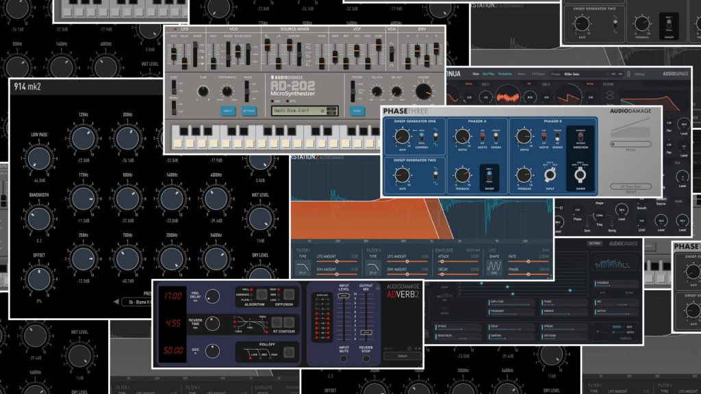Image resolution: width=701 pixels, height=394 pixels.
Task: Click Filter I LFO Amount slider in Filterstation2
Action: pyautogui.click(x=337, y=262)
